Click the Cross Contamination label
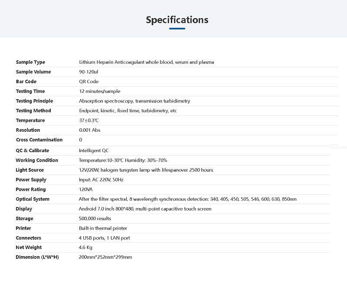This screenshot has width=347, height=286. [x=39, y=140]
